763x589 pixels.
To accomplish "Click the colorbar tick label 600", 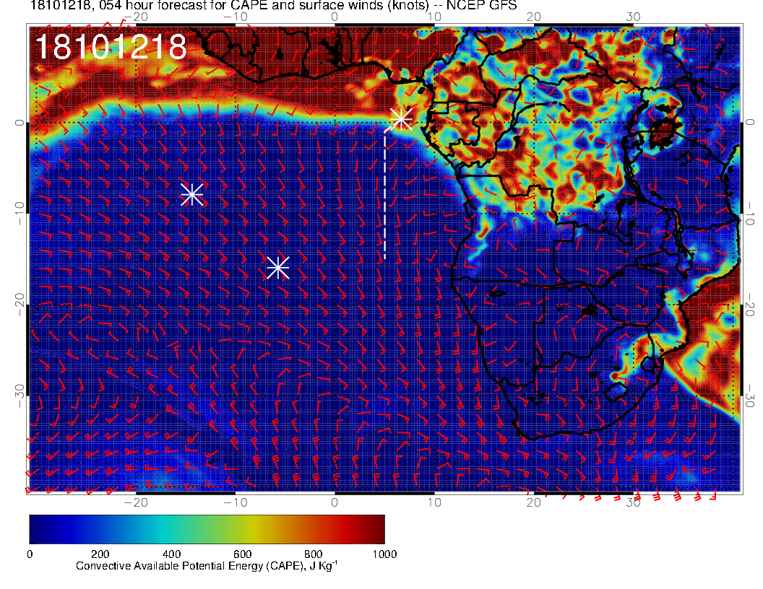I will [242, 554].
